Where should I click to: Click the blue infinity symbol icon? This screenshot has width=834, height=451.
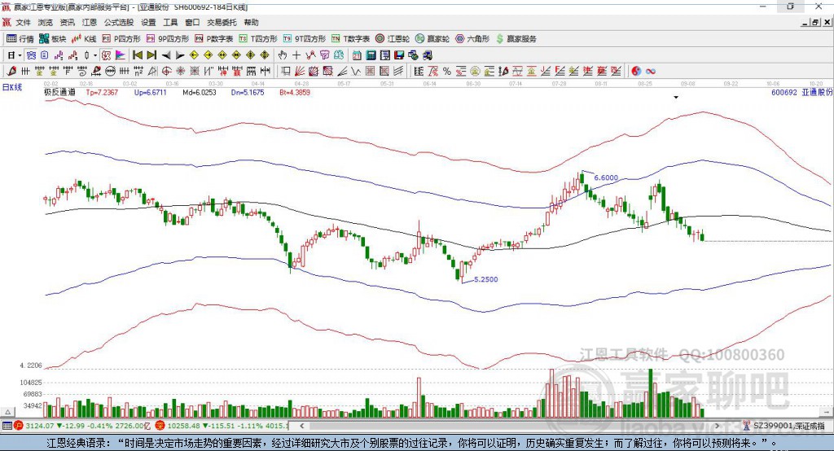point(651,72)
